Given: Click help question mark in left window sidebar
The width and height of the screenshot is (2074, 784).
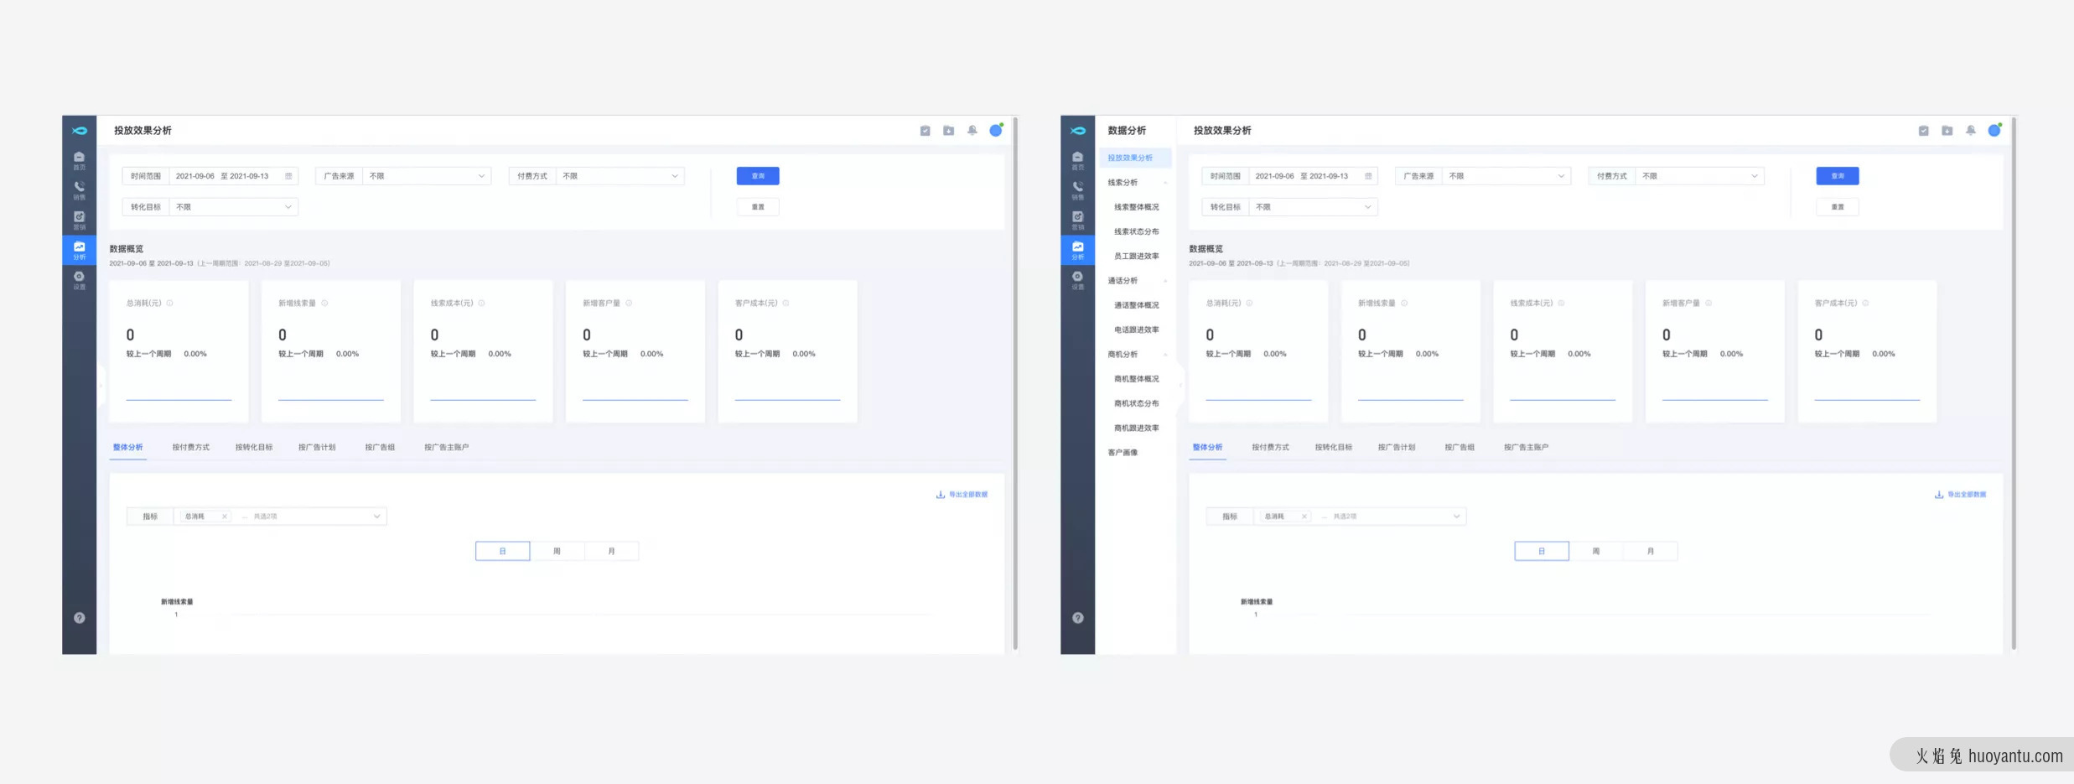Looking at the screenshot, I should pyautogui.click(x=79, y=618).
